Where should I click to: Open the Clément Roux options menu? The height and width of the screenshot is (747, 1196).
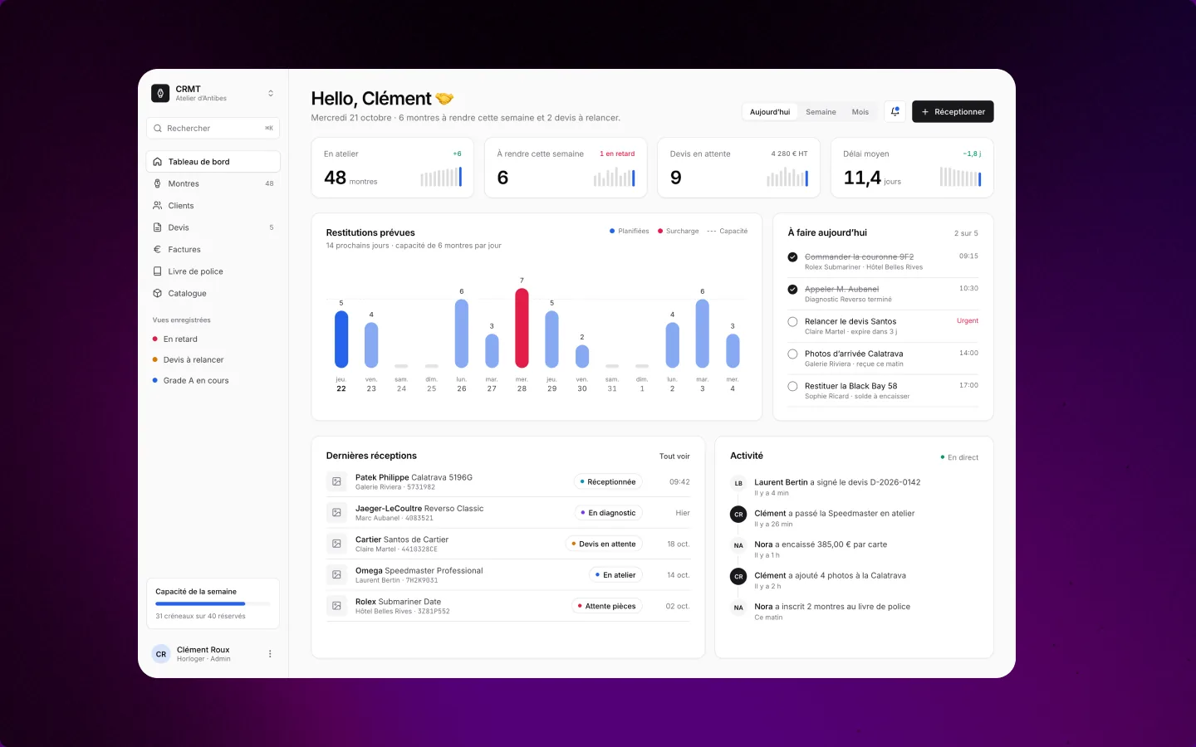[x=270, y=654]
